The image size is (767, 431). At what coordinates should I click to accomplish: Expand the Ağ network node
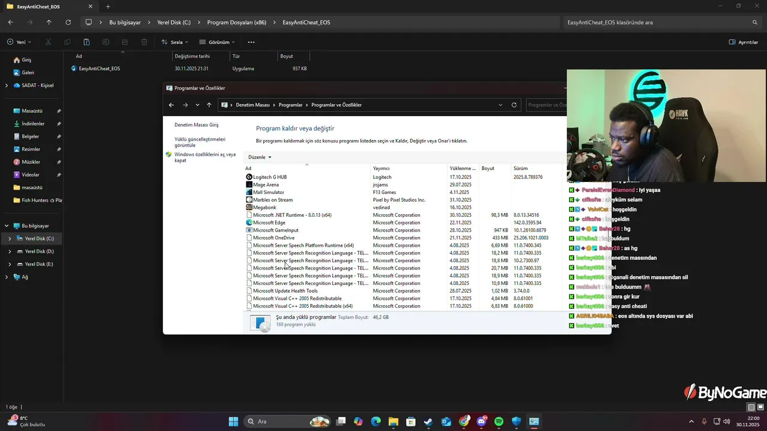click(x=7, y=277)
